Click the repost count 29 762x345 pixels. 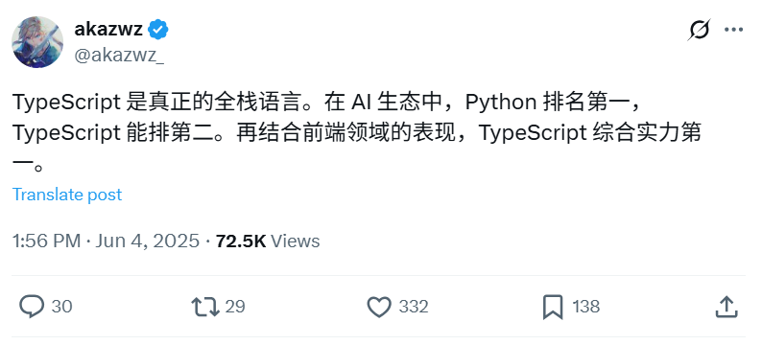tap(235, 307)
